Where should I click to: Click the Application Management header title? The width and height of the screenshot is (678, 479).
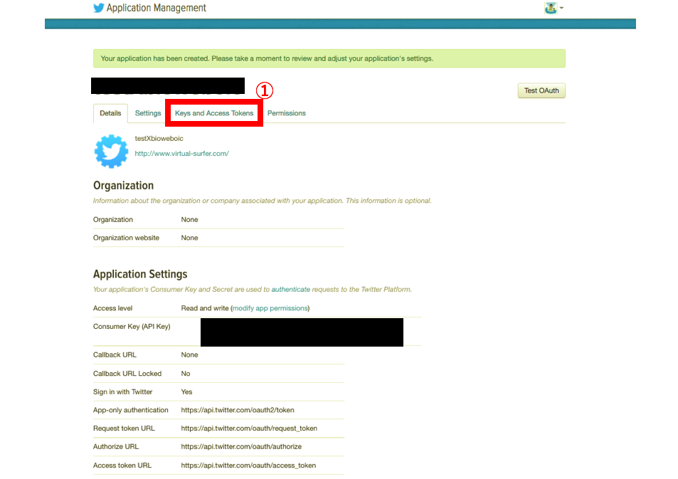pyautogui.click(x=156, y=8)
